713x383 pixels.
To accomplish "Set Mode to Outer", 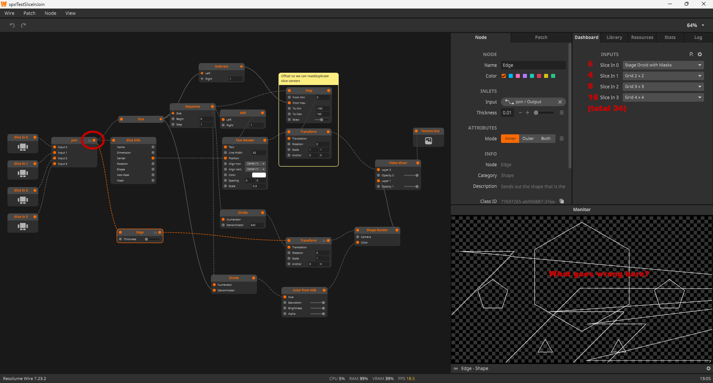I will point(528,139).
